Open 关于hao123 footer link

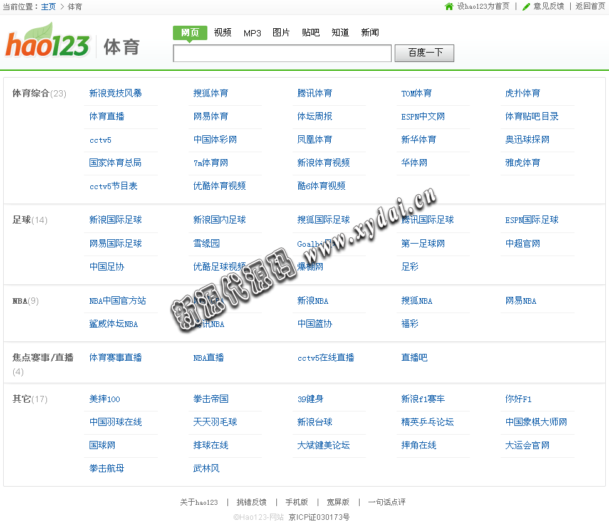click(x=199, y=502)
